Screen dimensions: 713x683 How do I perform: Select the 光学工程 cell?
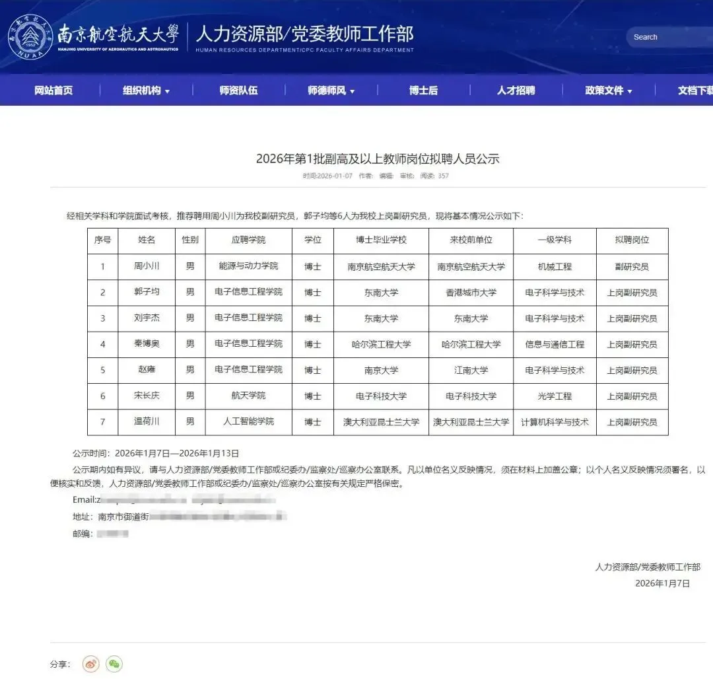[555, 396]
